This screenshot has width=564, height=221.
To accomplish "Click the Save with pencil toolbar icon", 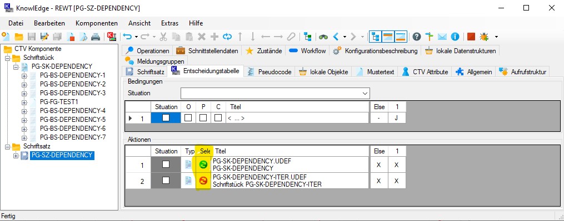I will 44,36.
